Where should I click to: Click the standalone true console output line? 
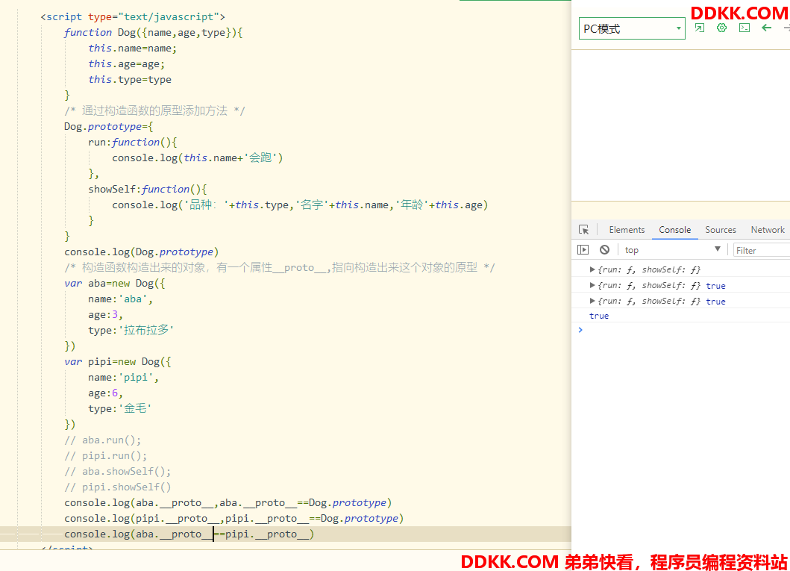[x=599, y=316]
